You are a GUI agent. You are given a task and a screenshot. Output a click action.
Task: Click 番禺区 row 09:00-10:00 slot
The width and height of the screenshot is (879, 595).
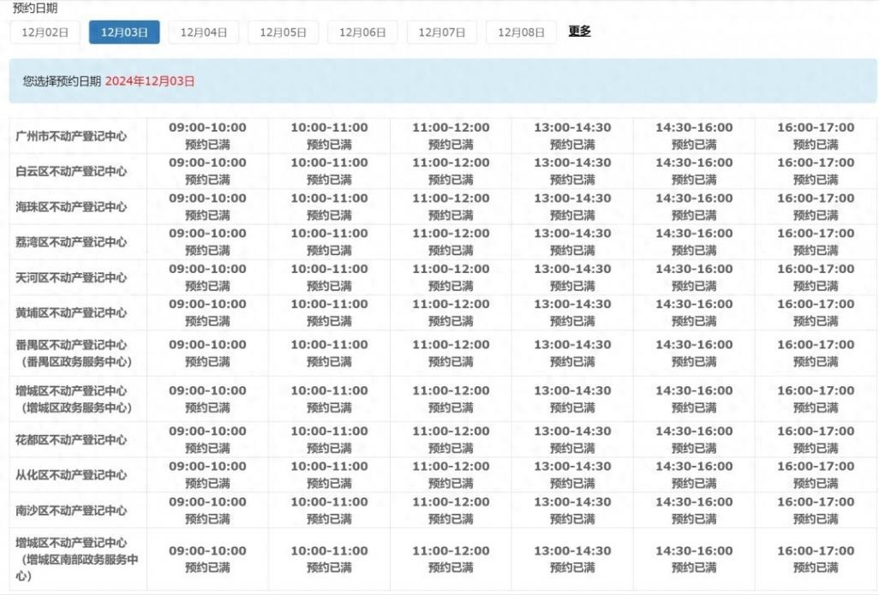[207, 353]
